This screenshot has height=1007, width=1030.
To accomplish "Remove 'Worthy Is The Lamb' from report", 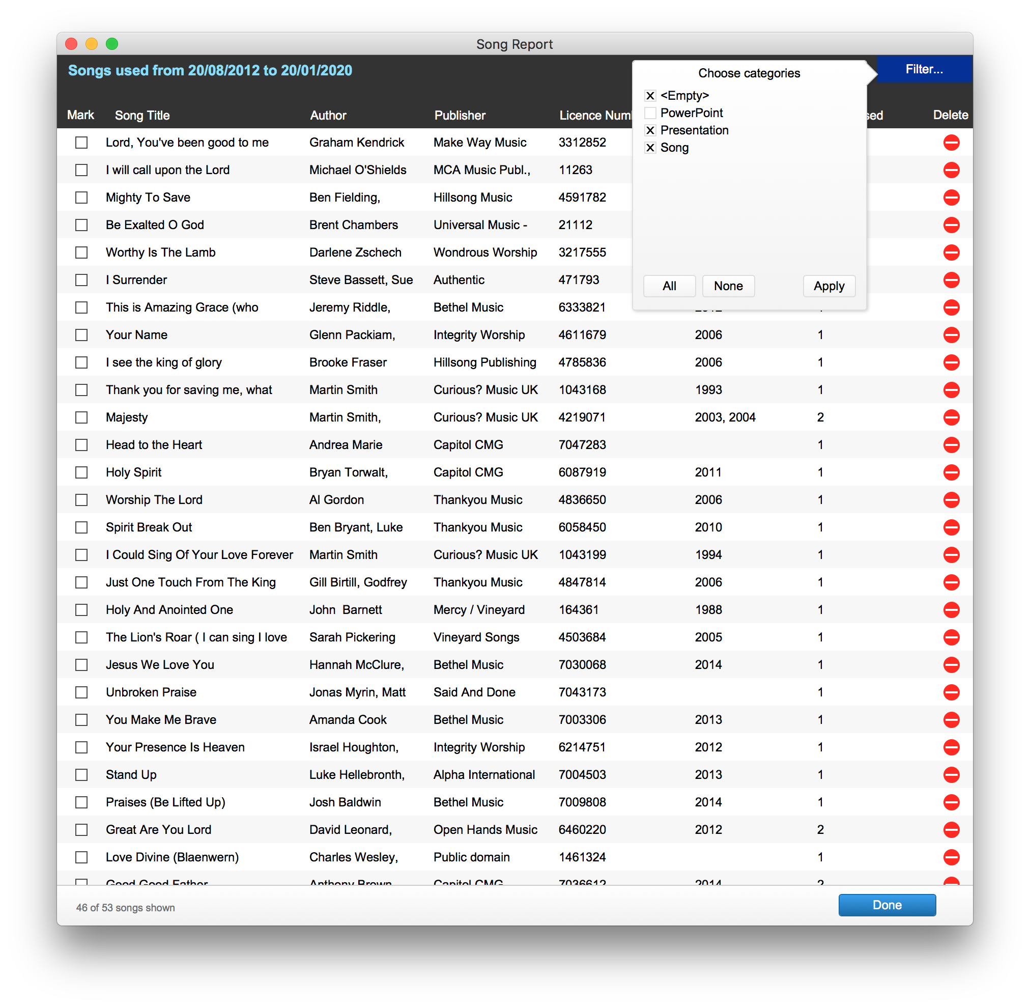I will tap(951, 253).
